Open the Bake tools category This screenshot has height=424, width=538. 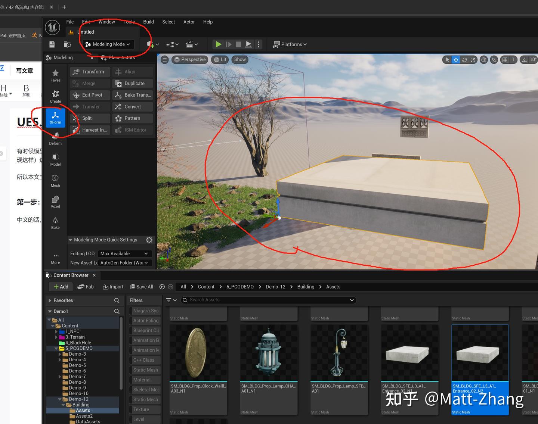pos(55,223)
